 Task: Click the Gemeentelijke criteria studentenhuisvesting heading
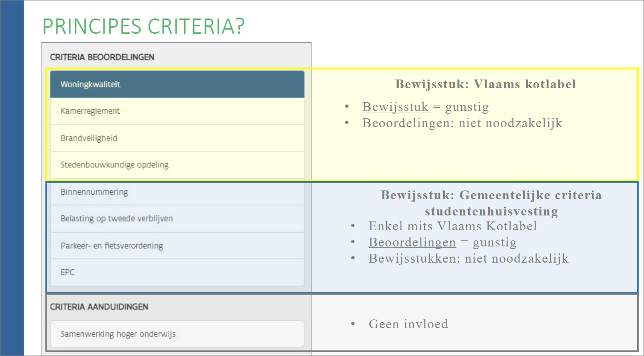coord(491,203)
